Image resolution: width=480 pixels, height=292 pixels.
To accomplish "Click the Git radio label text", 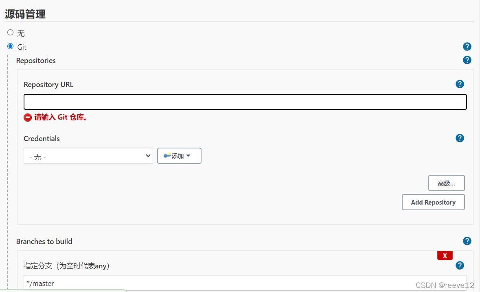I will [x=22, y=47].
